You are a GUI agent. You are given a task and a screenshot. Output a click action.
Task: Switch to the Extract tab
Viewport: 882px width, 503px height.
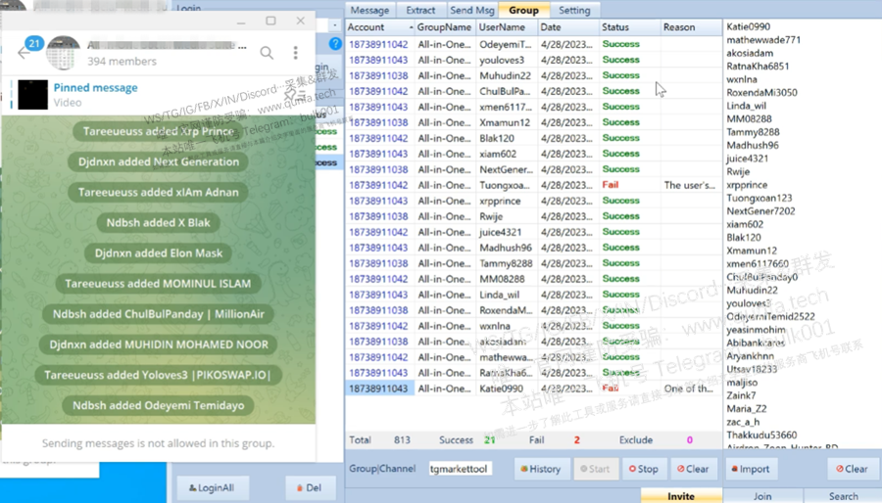[420, 10]
